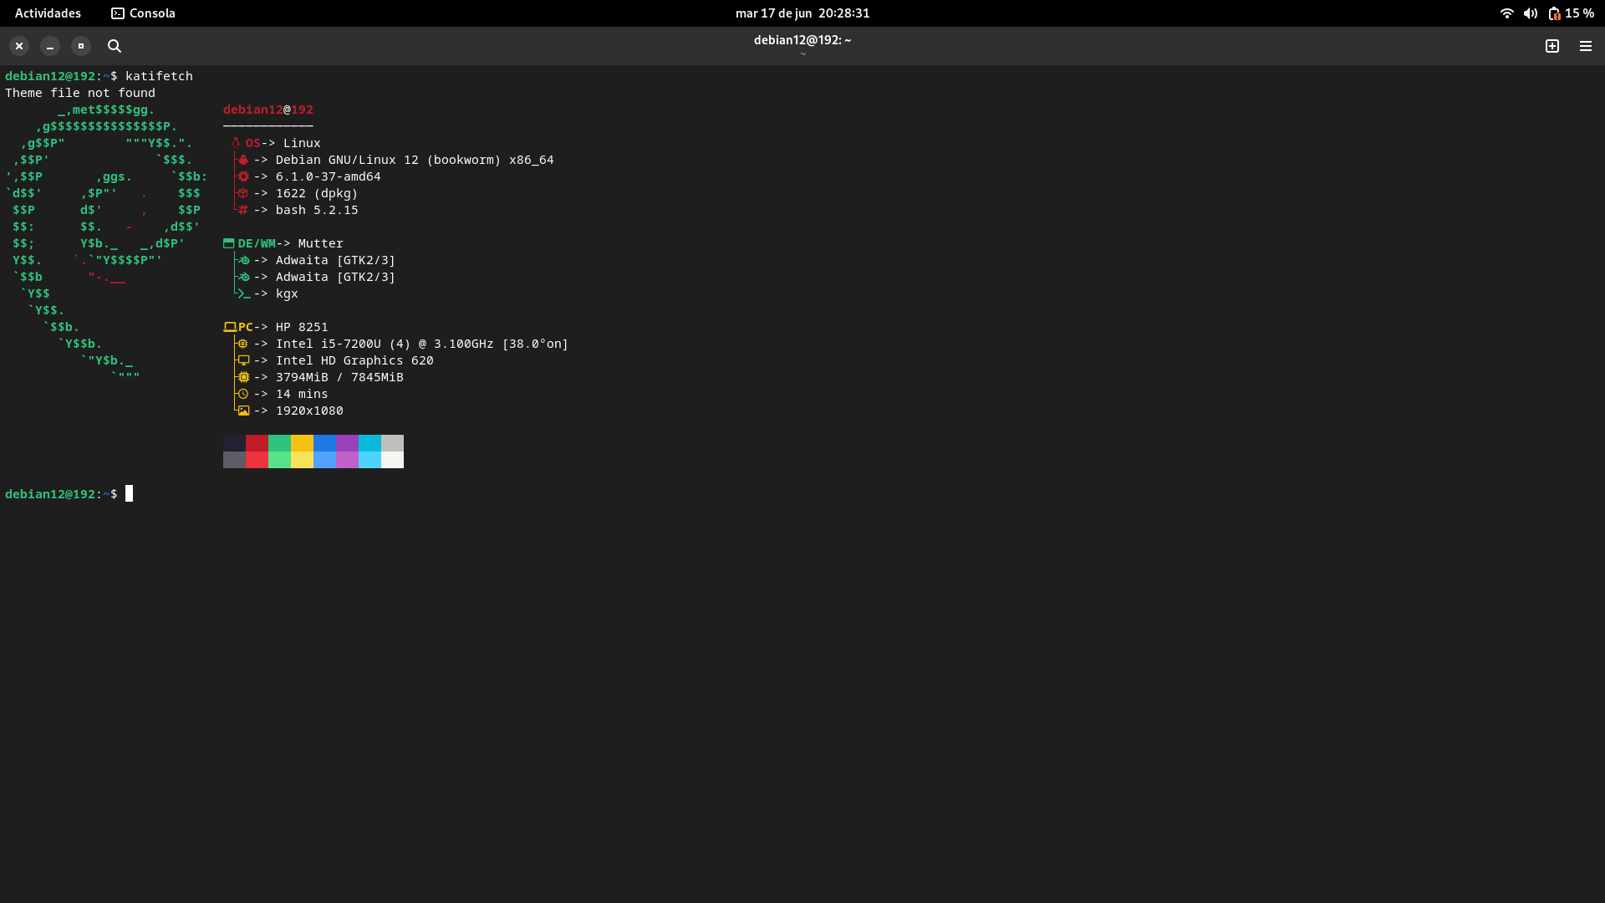The image size is (1605, 903).
Task: Click the terminal title debian12@192
Action: pyautogui.click(x=802, y=40)
